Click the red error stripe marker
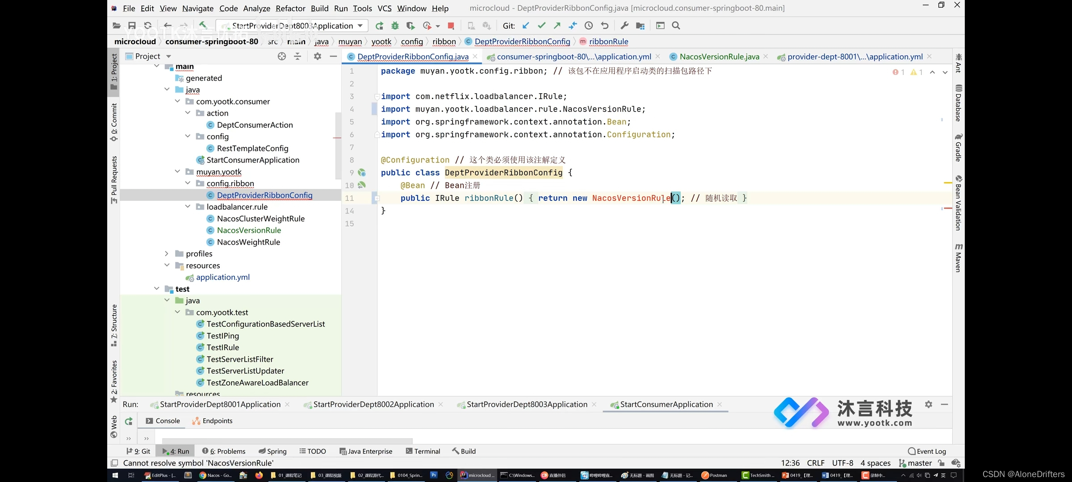This screenshot has height=482, width=1072. (x=947, y=208)
